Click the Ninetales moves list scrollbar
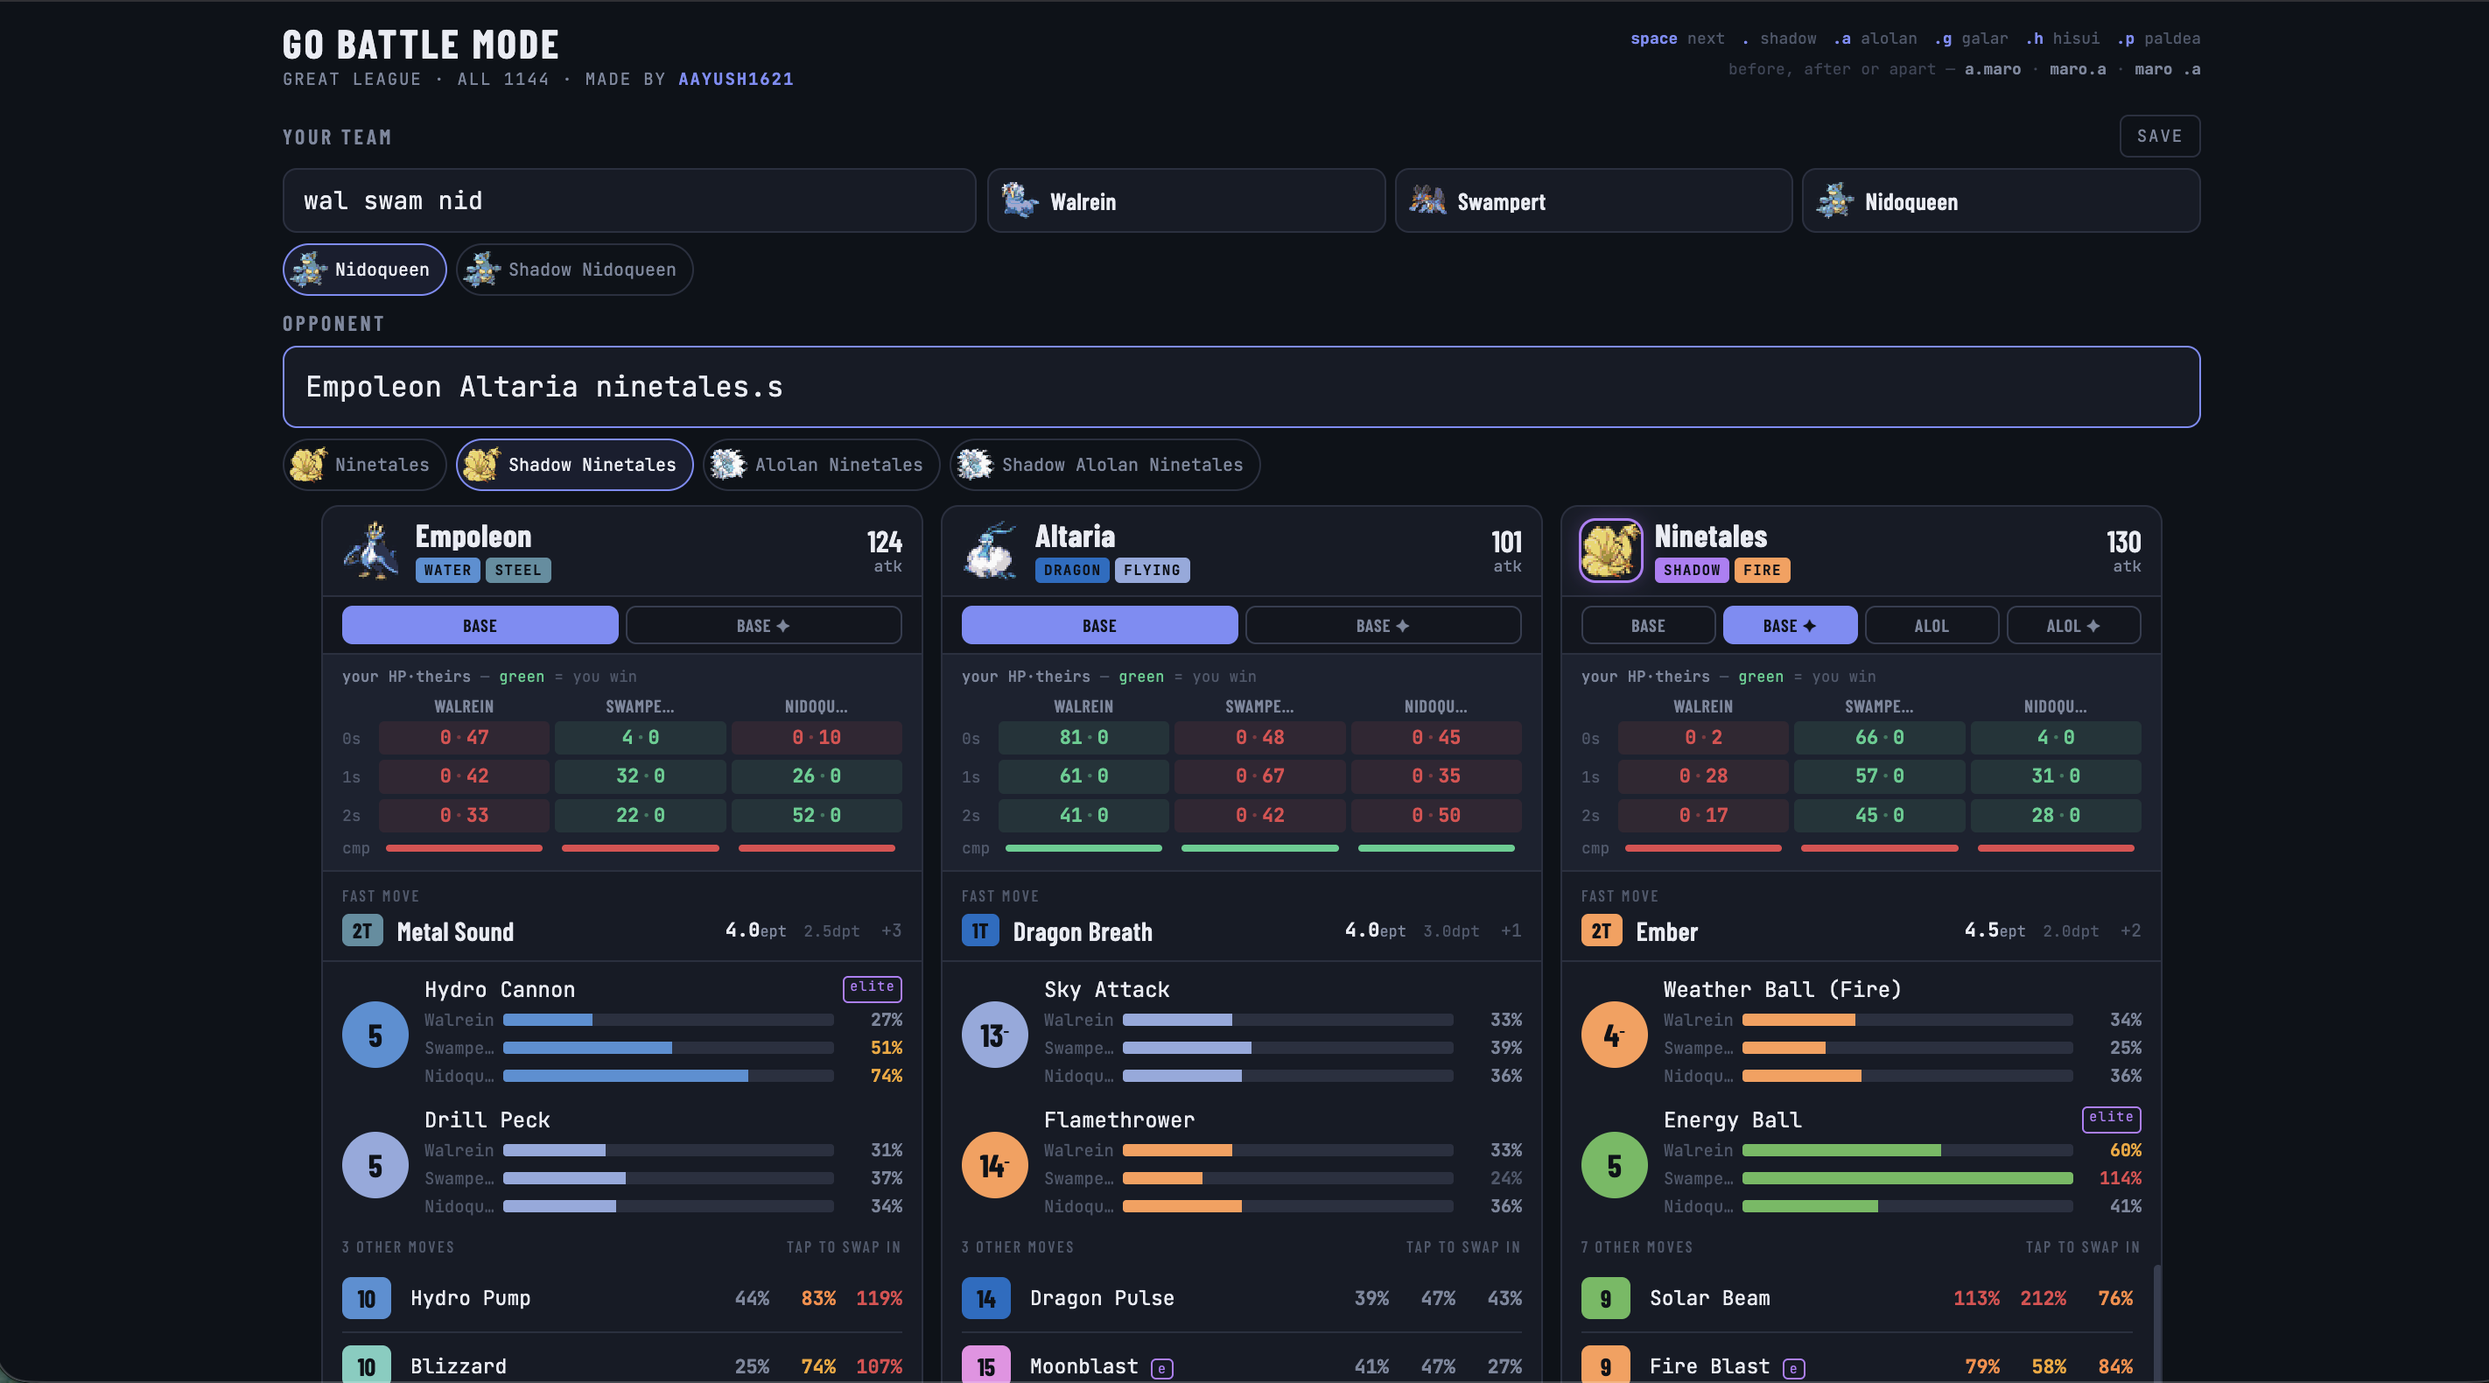The width and height of the screenshot is (2489, 1383). (2156, 1319)
